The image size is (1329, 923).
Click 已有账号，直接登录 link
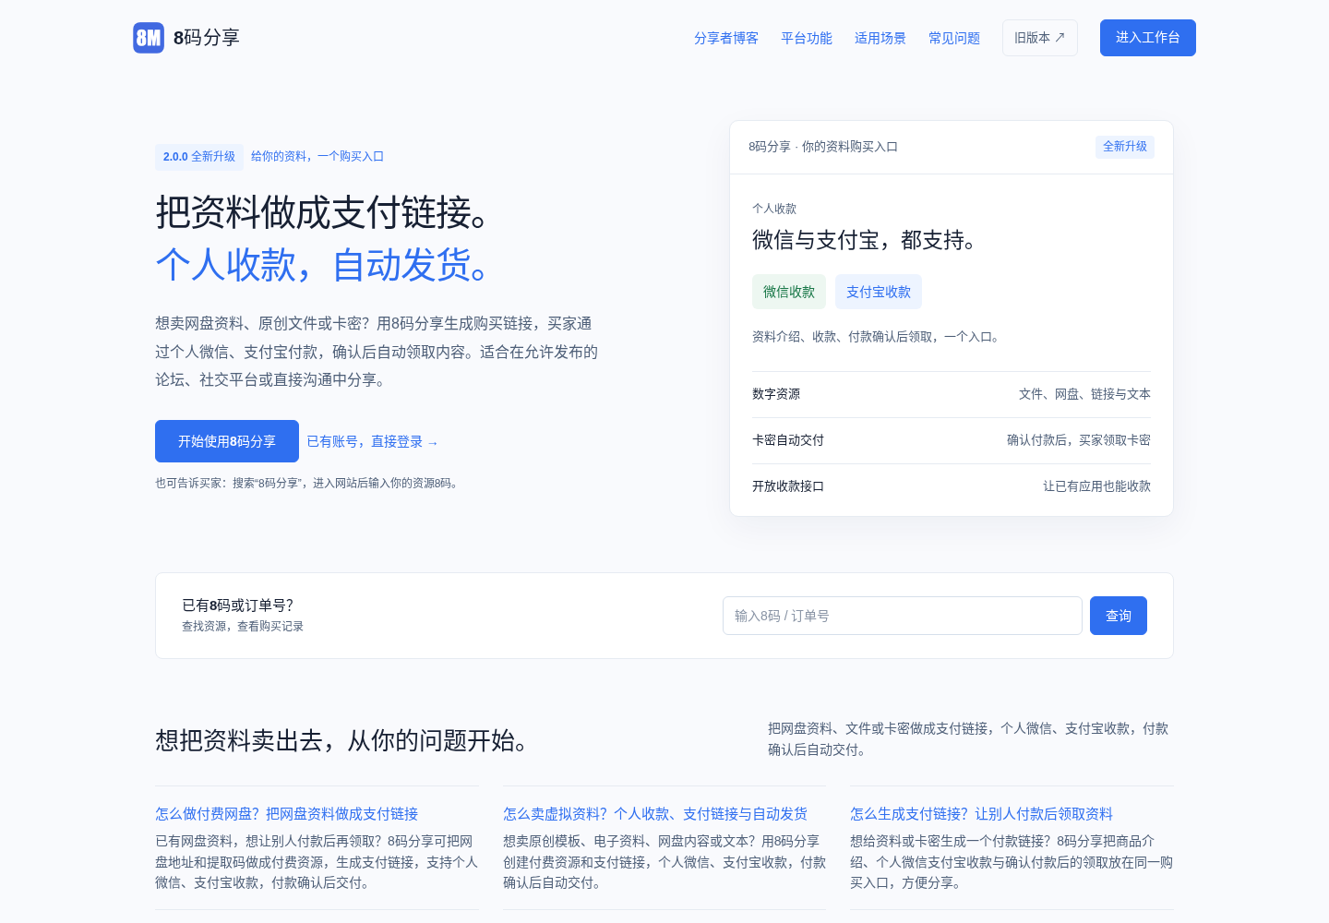(372, 442)
